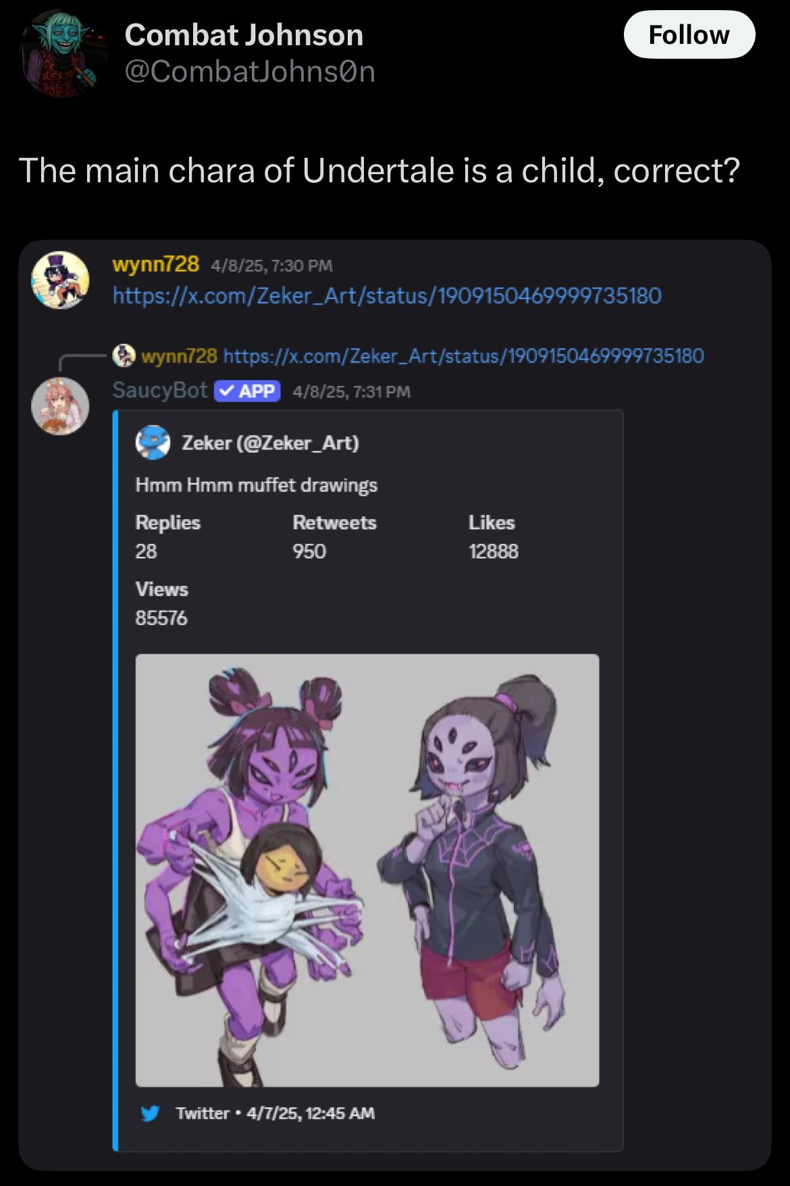Screen dimensions: 790x1186
Task: Open the muffet drawings image
Action: pos(367,870)
